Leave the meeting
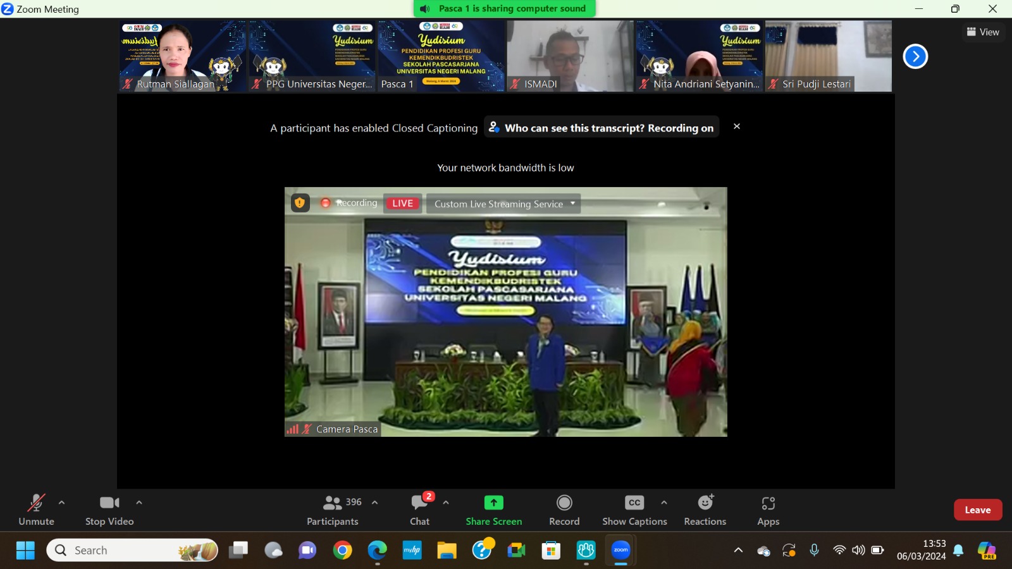1012x569 pixels. click(977, 510)
